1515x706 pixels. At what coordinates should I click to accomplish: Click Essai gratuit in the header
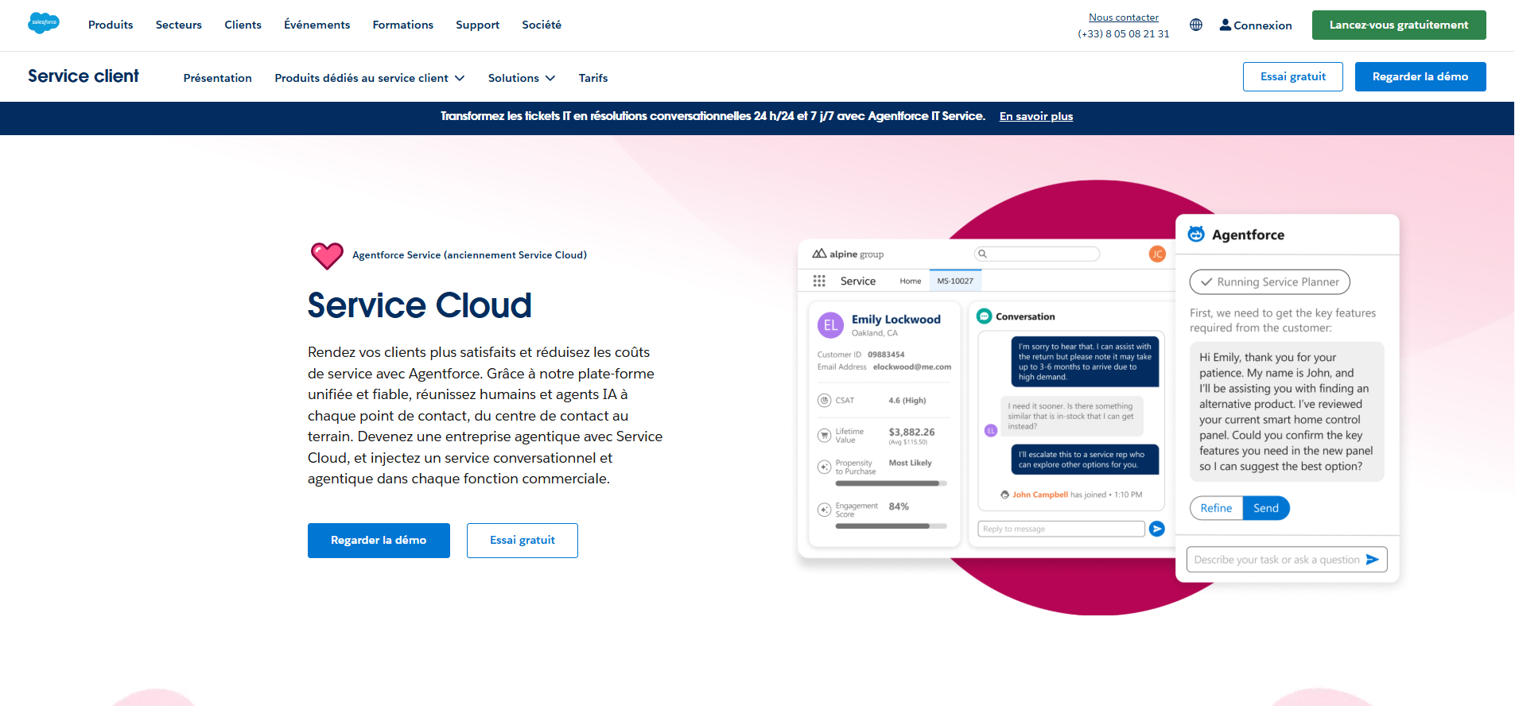1293,76
